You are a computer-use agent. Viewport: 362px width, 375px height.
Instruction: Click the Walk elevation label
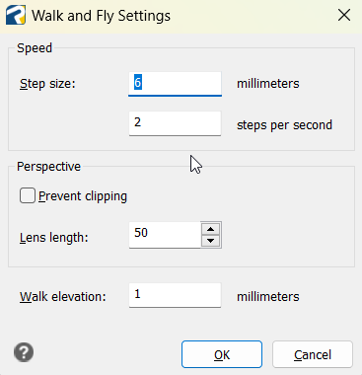tap(63, 296)
